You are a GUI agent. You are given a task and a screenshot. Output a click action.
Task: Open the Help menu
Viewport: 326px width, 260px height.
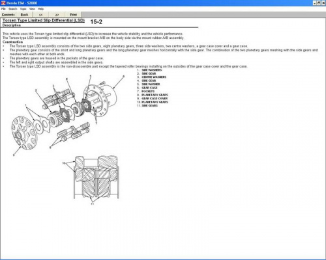[x=40, y=9]
